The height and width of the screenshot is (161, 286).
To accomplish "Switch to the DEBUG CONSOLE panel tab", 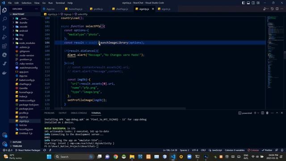I will point(79,113).
